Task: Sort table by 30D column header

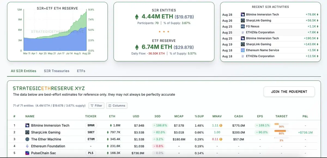Action: click(158, 116)
